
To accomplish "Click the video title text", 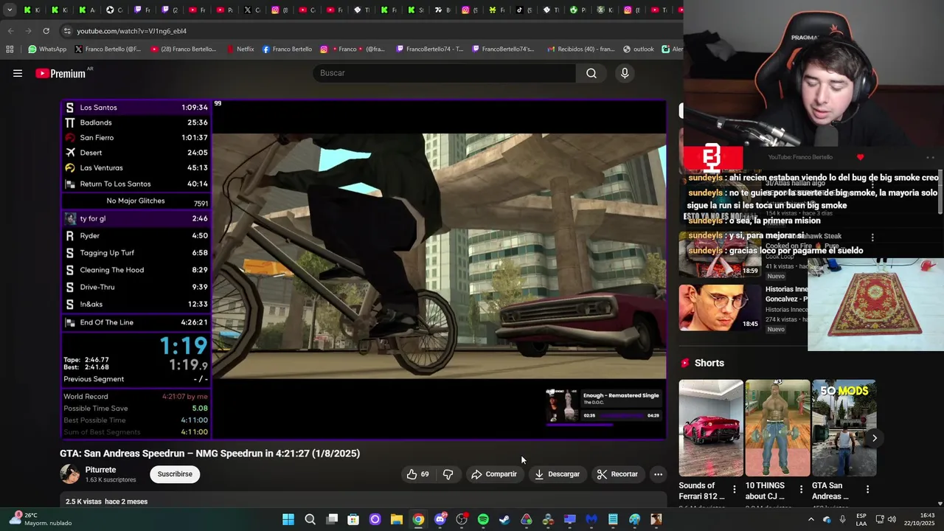I will [210, 454].
